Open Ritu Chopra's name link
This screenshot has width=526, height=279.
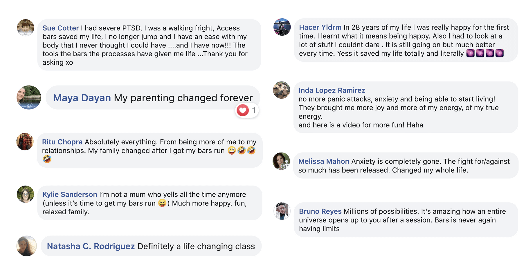(62, 142)
